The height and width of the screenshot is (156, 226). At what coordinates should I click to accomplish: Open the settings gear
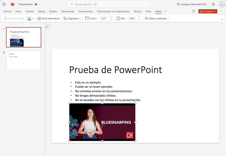tap(213, 4)
